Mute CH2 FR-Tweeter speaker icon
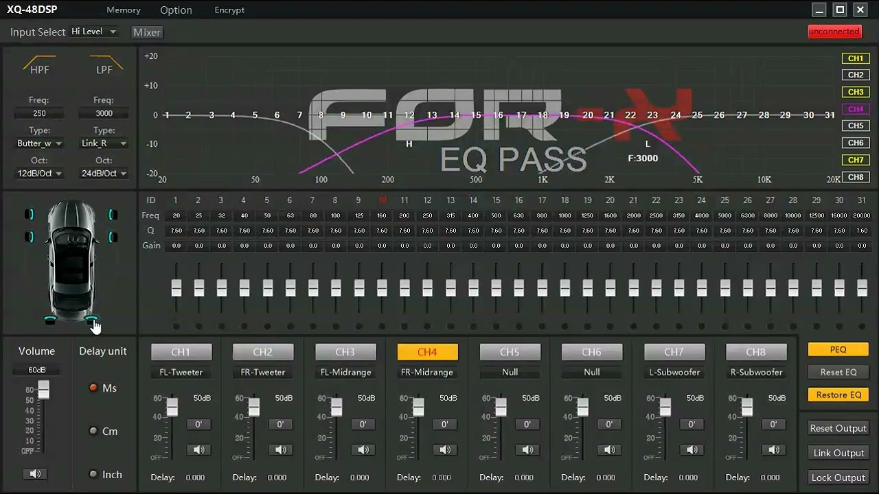The width and height of the screenshot is (879, 494). [280, 450]
